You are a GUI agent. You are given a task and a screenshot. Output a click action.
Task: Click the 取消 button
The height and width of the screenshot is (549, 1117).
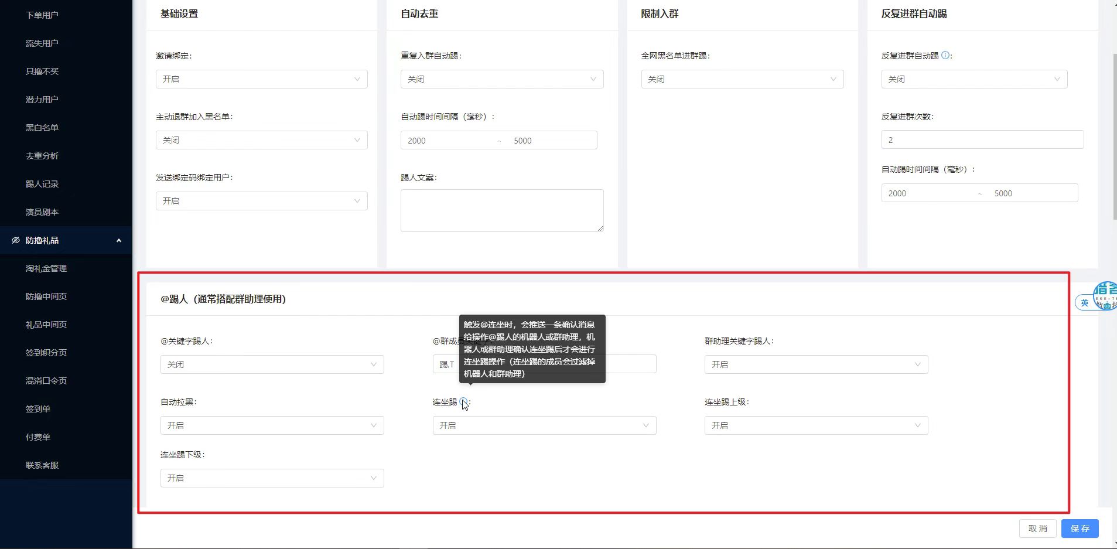coord(1037,528)
